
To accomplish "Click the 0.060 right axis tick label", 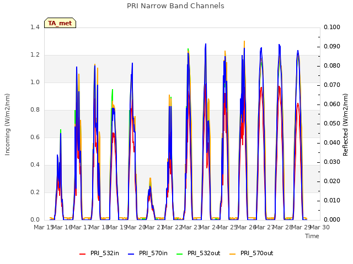I will 332,105.
